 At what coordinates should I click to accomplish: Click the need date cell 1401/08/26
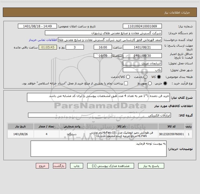[x=21, y=134]
